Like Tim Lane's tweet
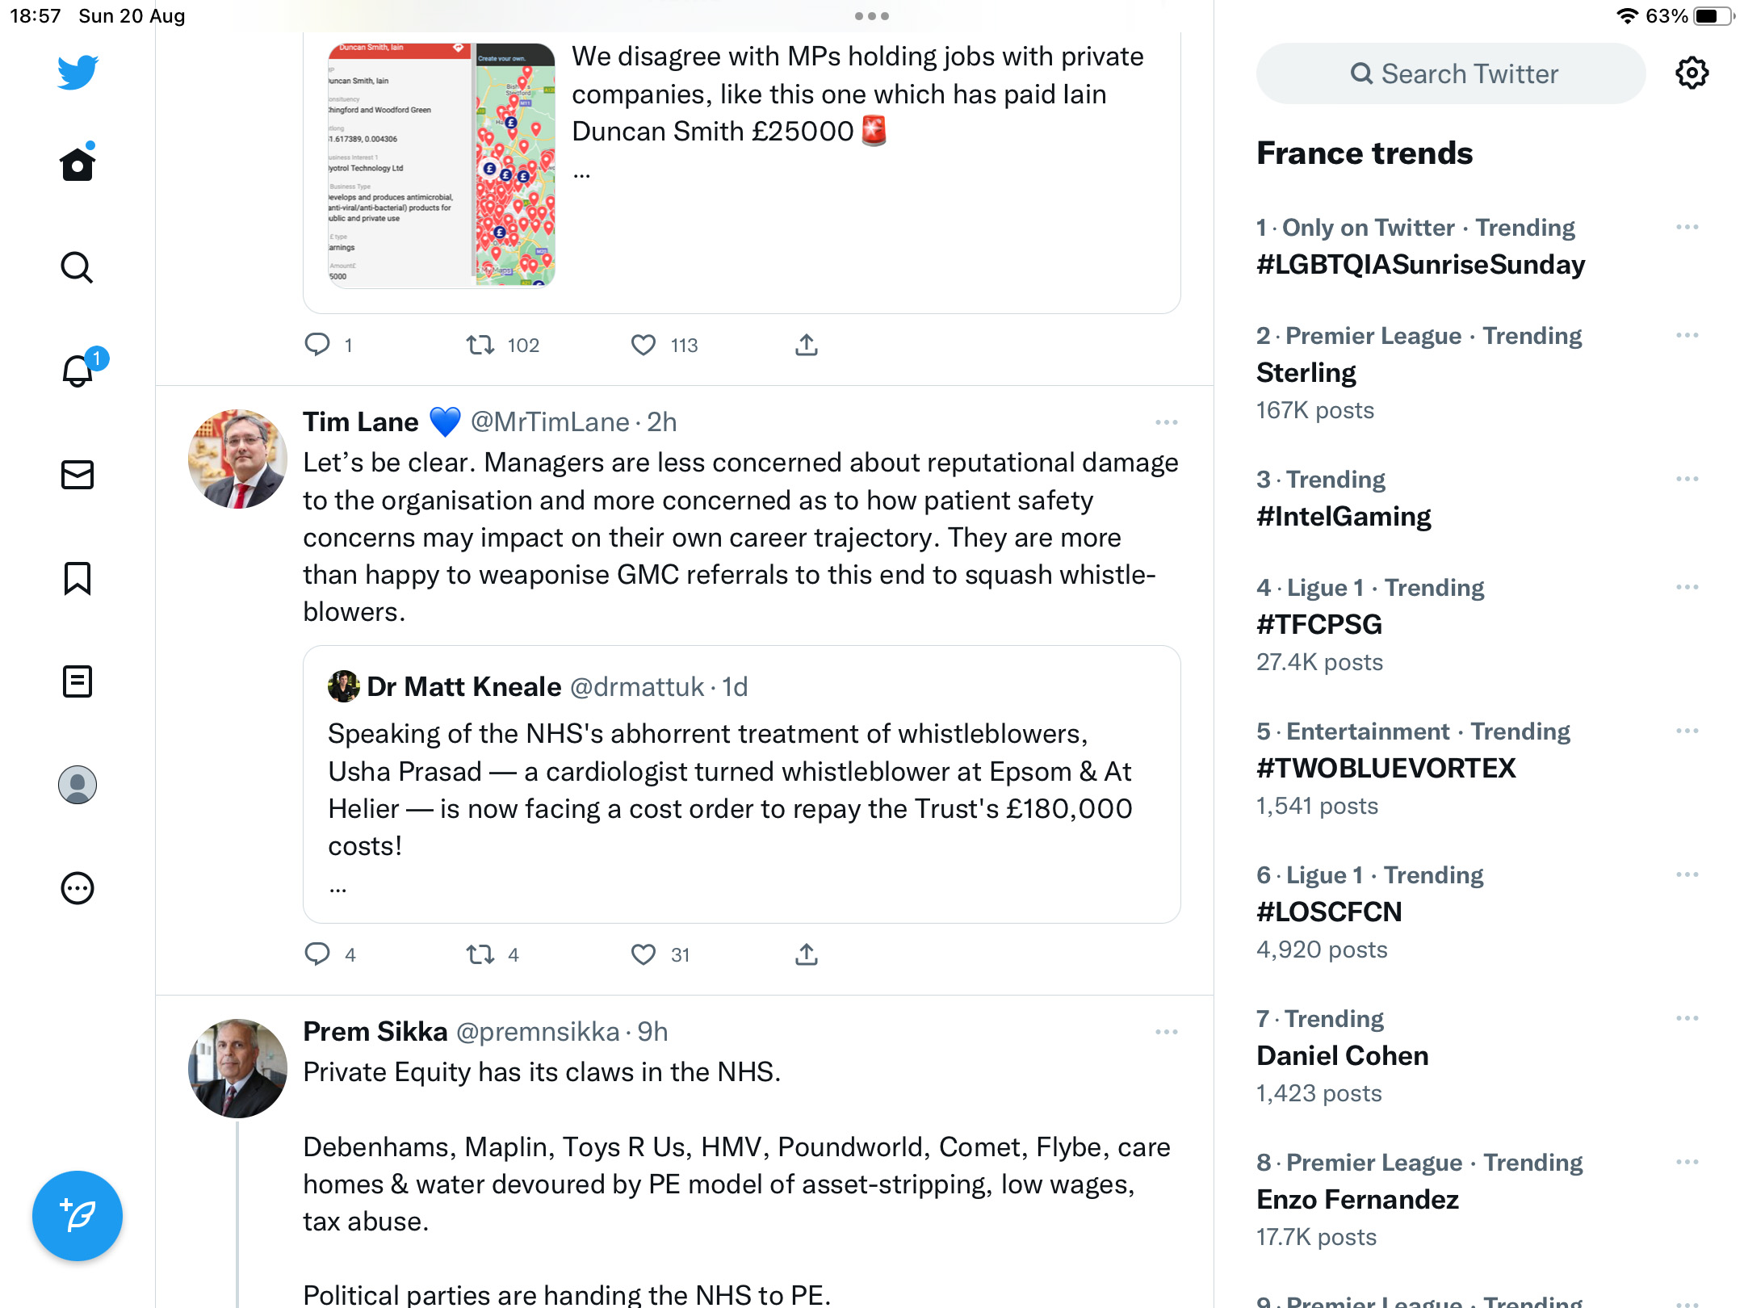 click(644, 954)
